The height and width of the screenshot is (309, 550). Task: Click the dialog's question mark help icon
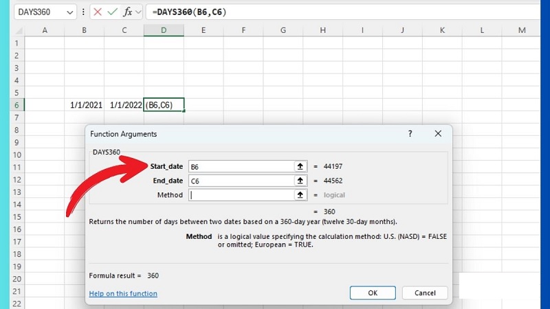pyautogui.click(x=410, y=134)
